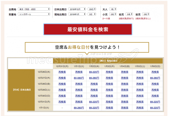Click 再検索 for 12月31日 departure, 1月5日 return

(140, 102)
